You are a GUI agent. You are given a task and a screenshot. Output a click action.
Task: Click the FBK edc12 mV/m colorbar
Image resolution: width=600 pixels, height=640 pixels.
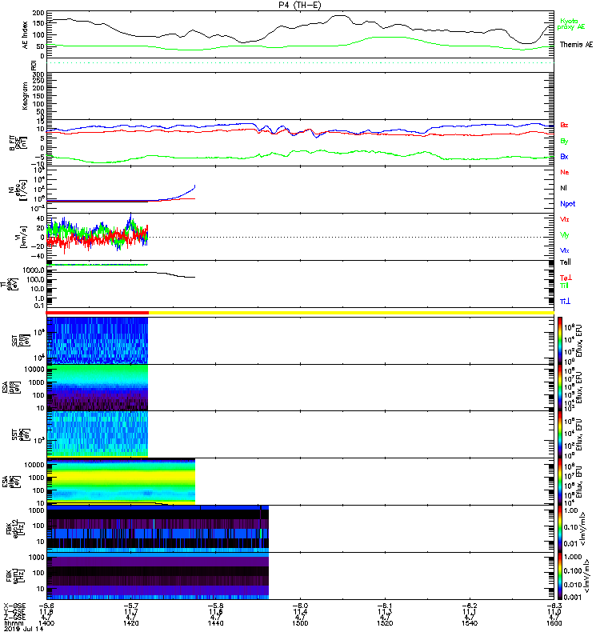(560, 529)
